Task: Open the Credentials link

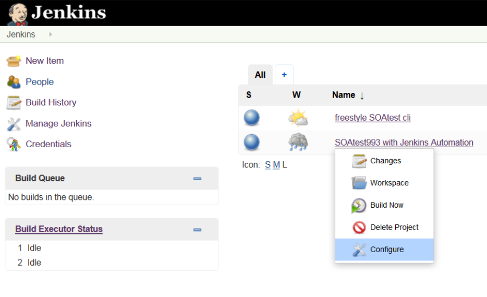Action: coord(48,144)
